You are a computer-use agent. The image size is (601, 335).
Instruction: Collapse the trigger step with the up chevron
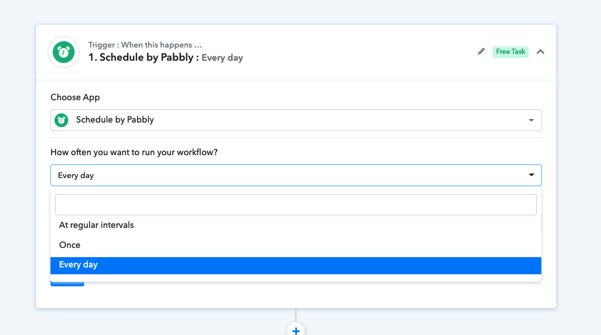coord(540,52)
